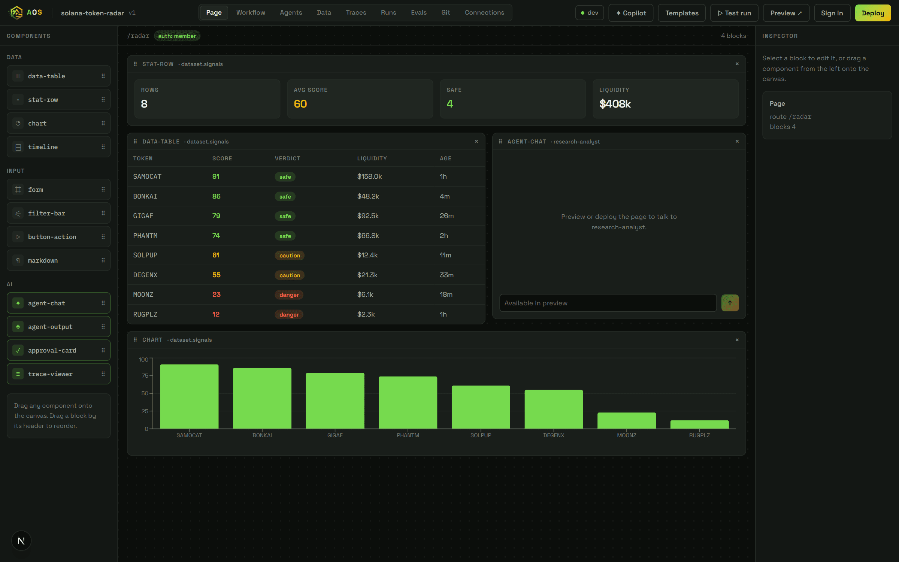The width and height of the screenshot is (899, 562).
Task: Click the AOS logo icon
Action: click(x=16, y=13)
